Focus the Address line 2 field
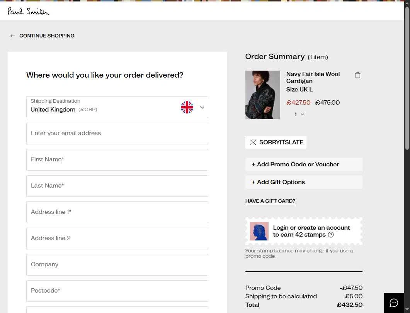Screen dimensions: 410x313 tap(117, 239)
